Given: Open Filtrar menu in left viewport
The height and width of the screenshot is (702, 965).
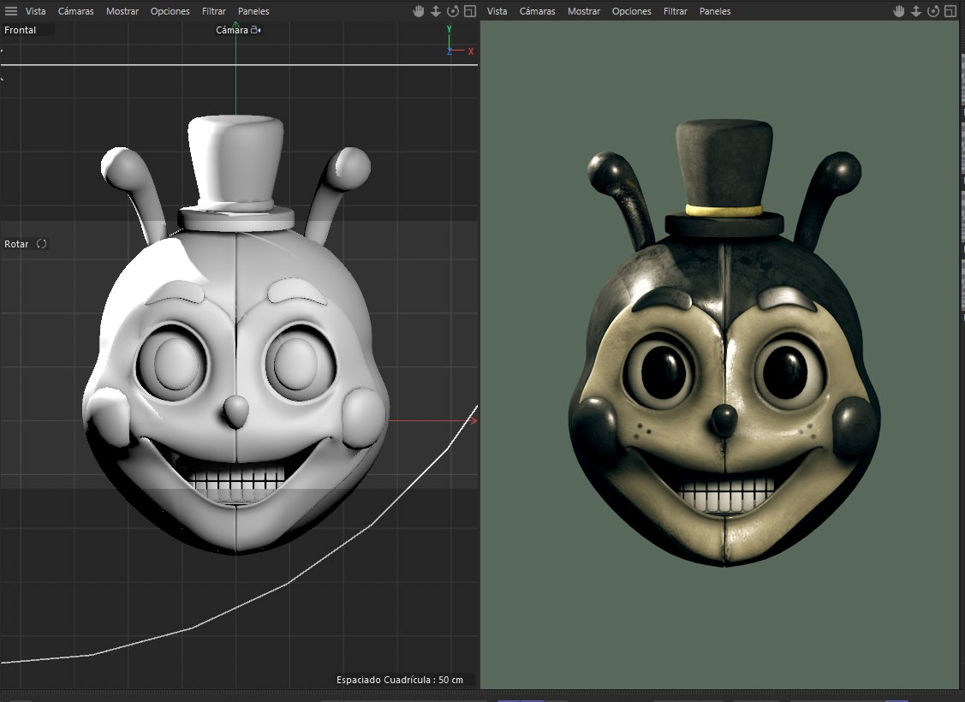Looking at the screenshot, I should 213,11.
